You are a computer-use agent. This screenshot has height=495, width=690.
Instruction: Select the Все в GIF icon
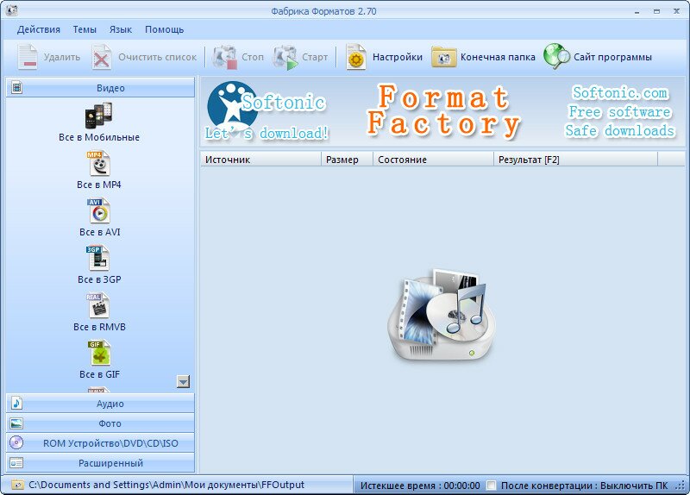(x=98, y=354)
